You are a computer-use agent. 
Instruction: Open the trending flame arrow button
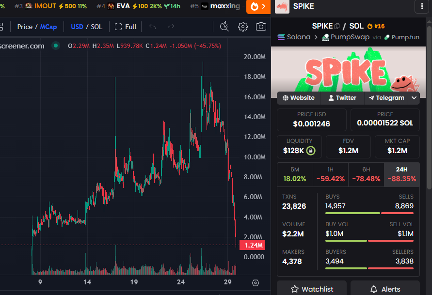coord(258,7)
